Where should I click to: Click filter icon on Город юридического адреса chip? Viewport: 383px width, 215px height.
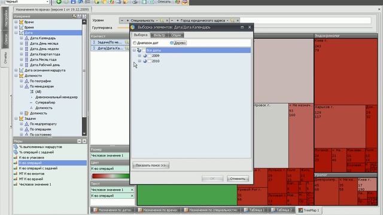pyautogui.click(x=232, y=20)
